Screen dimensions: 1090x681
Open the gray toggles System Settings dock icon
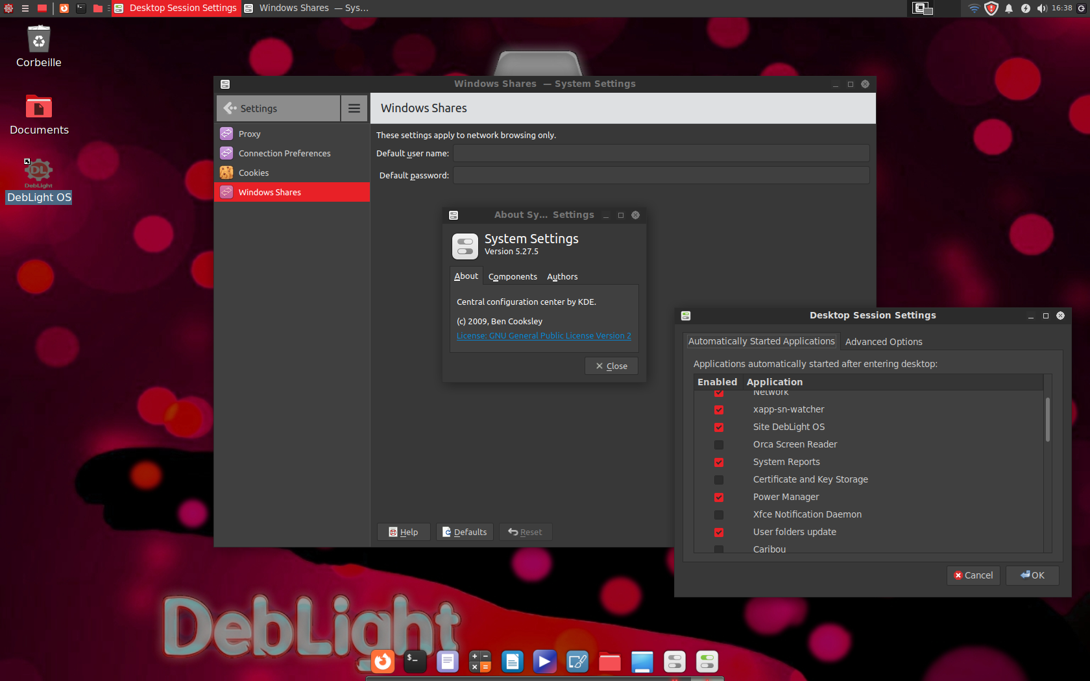pyautogui.click(x=675, y=662)
